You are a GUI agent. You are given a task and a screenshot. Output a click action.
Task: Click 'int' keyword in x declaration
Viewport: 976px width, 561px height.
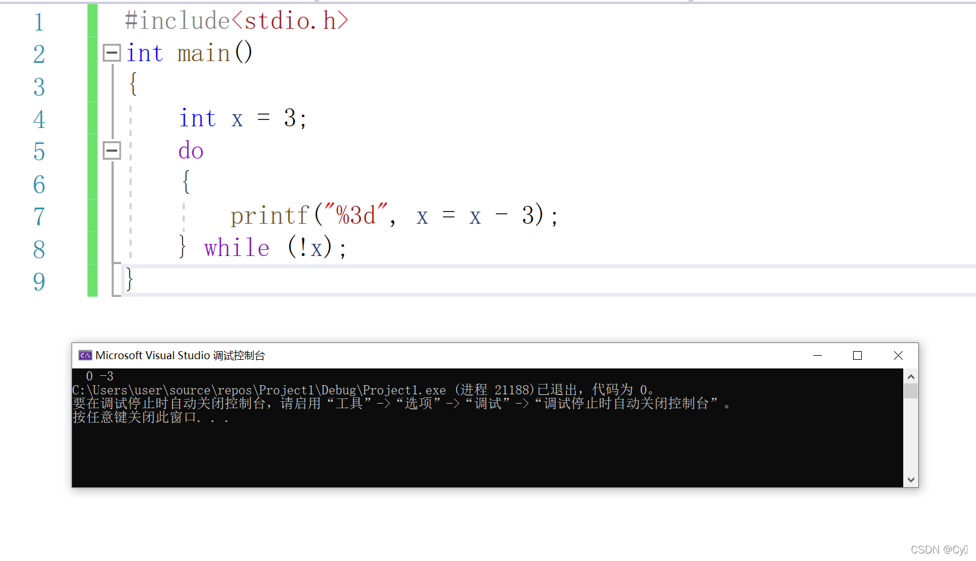click(197, 118)
